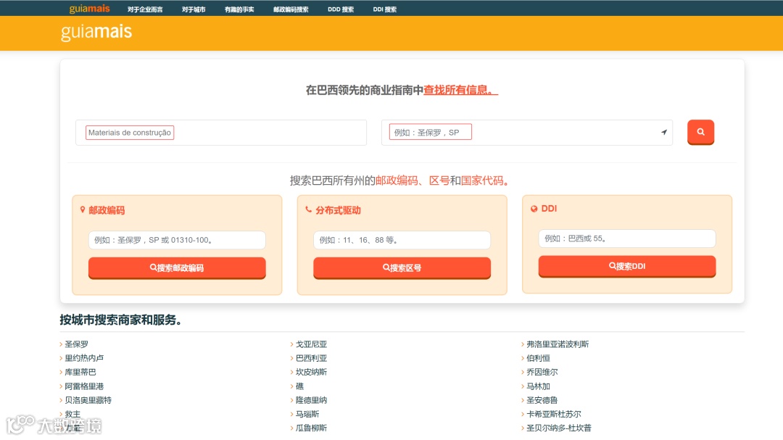This screenshot has width=783, height=440.
Task: Click the DDI card heading
Action: tap(549, 209)
